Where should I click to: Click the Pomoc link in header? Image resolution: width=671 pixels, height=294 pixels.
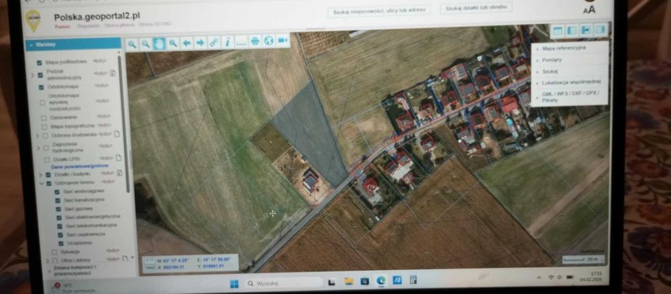tap(62, 27)
